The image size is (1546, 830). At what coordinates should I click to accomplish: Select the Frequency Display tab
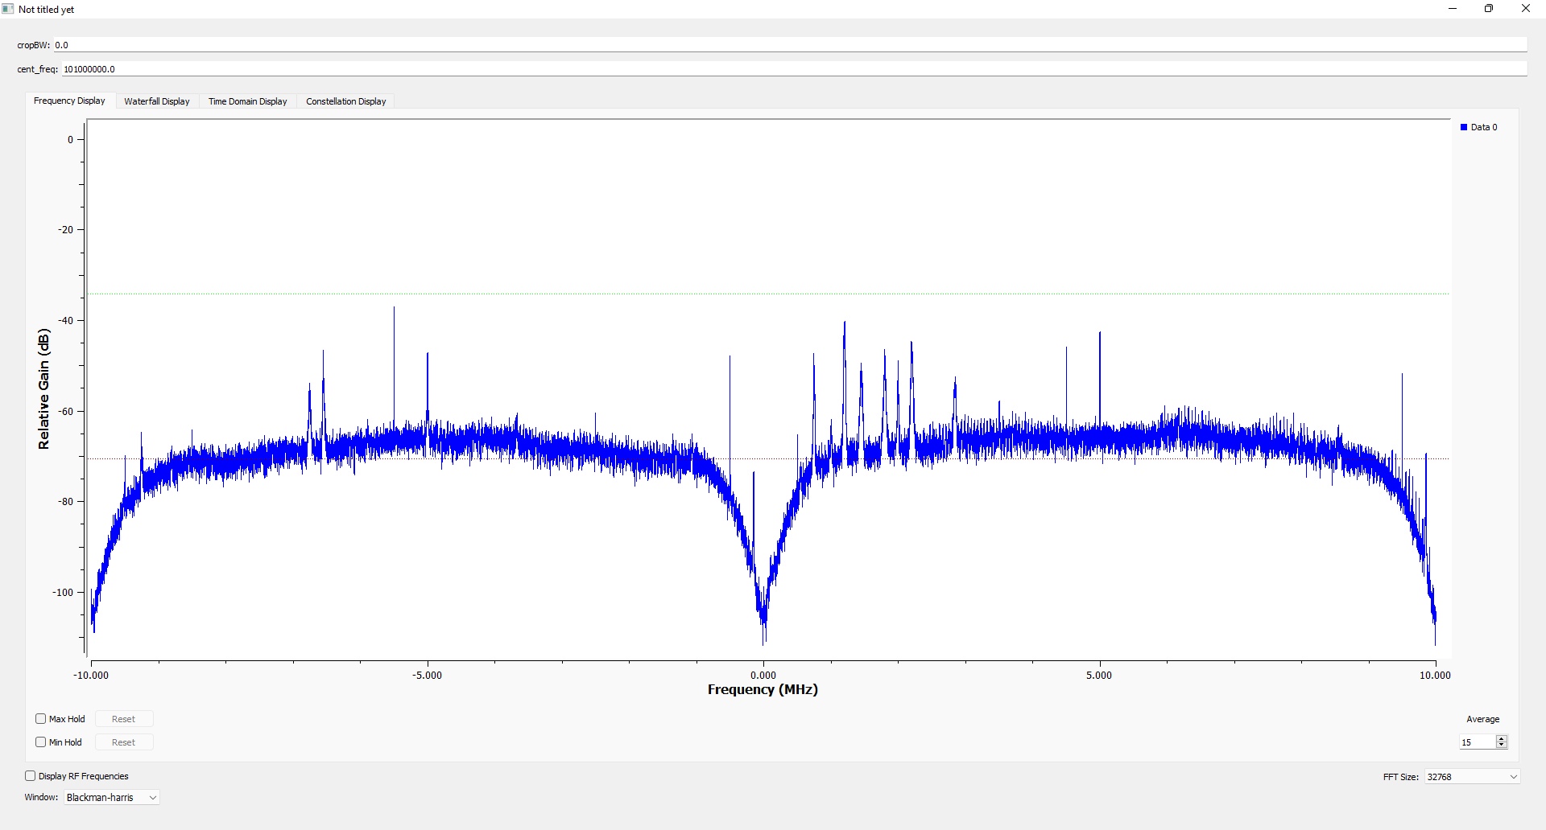click(69, 101)
